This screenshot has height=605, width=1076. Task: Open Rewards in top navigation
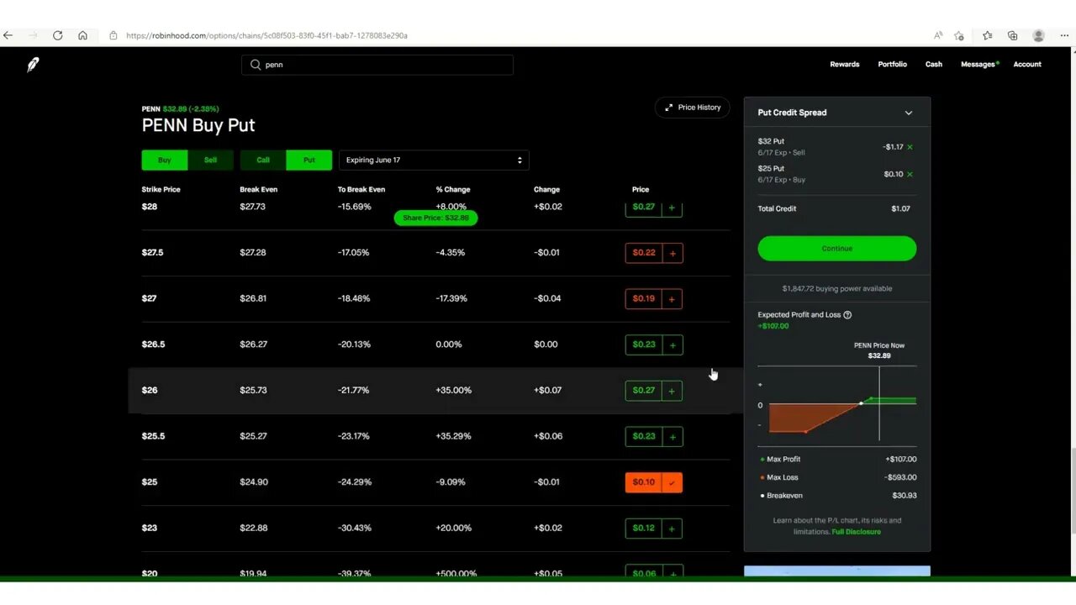coord(845,64)
